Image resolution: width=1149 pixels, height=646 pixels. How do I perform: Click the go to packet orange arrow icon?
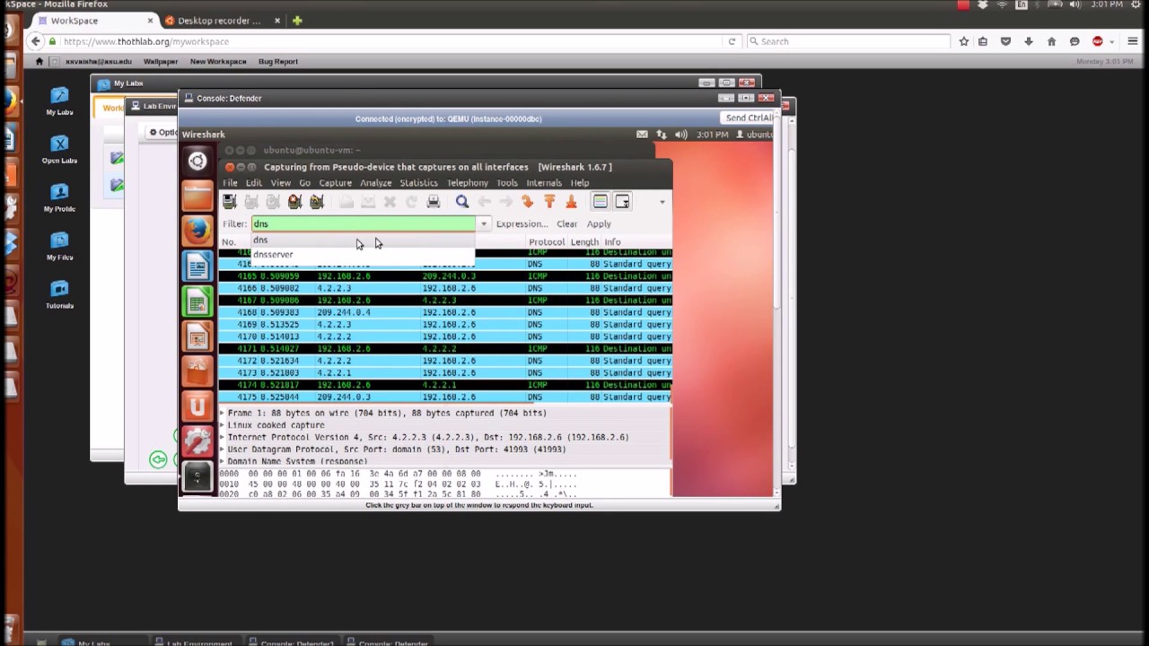pos(527,202)
